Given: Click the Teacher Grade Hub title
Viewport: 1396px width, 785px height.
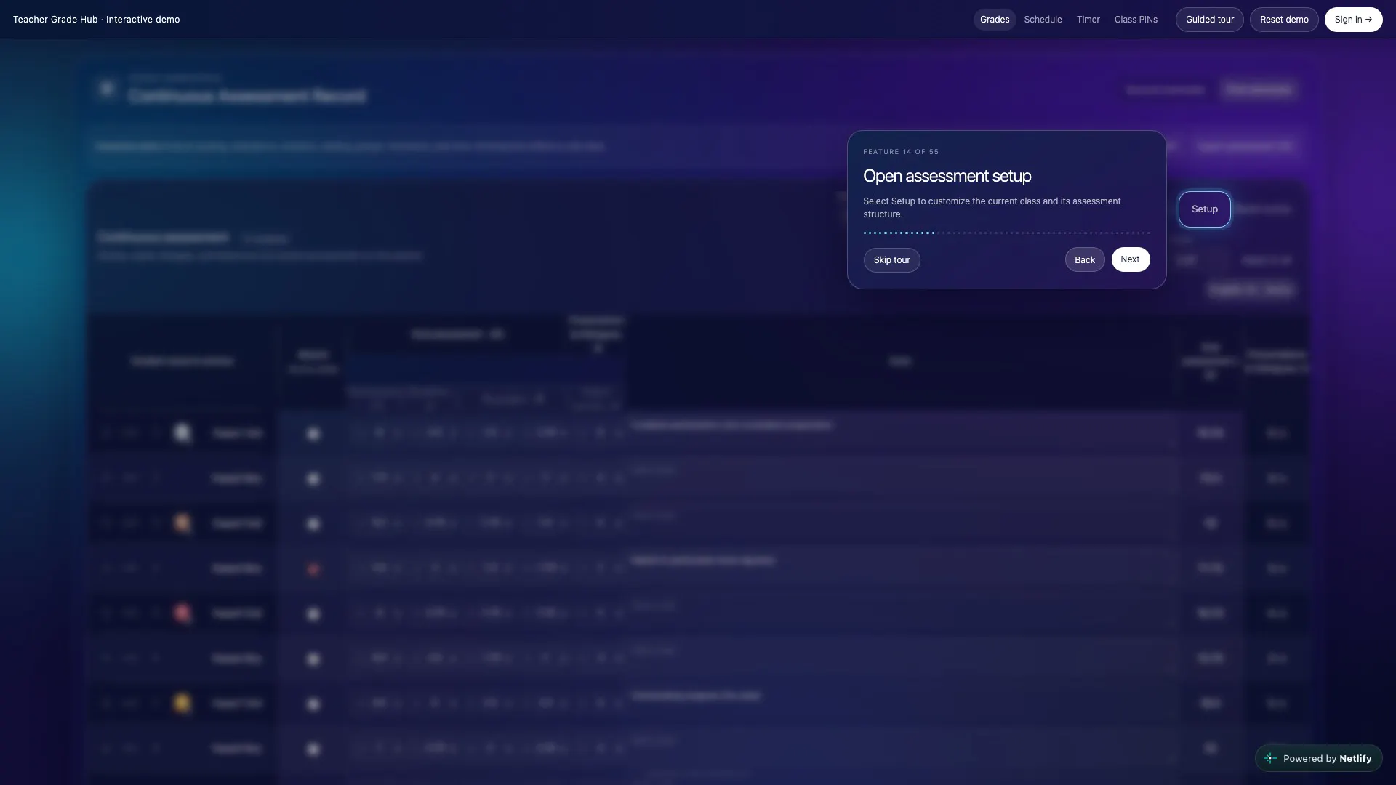Looking at the screenshot, I should click(96, 20).
